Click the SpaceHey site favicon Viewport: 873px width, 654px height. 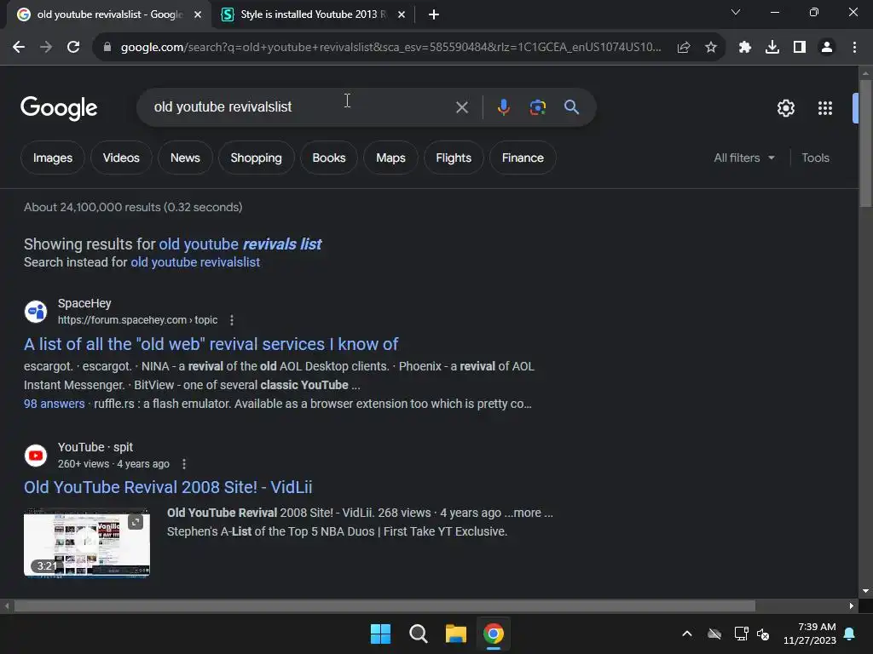(36, 312)
